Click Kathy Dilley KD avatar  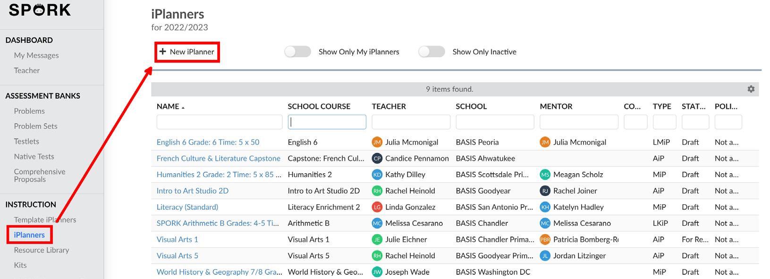click(377, 175)
